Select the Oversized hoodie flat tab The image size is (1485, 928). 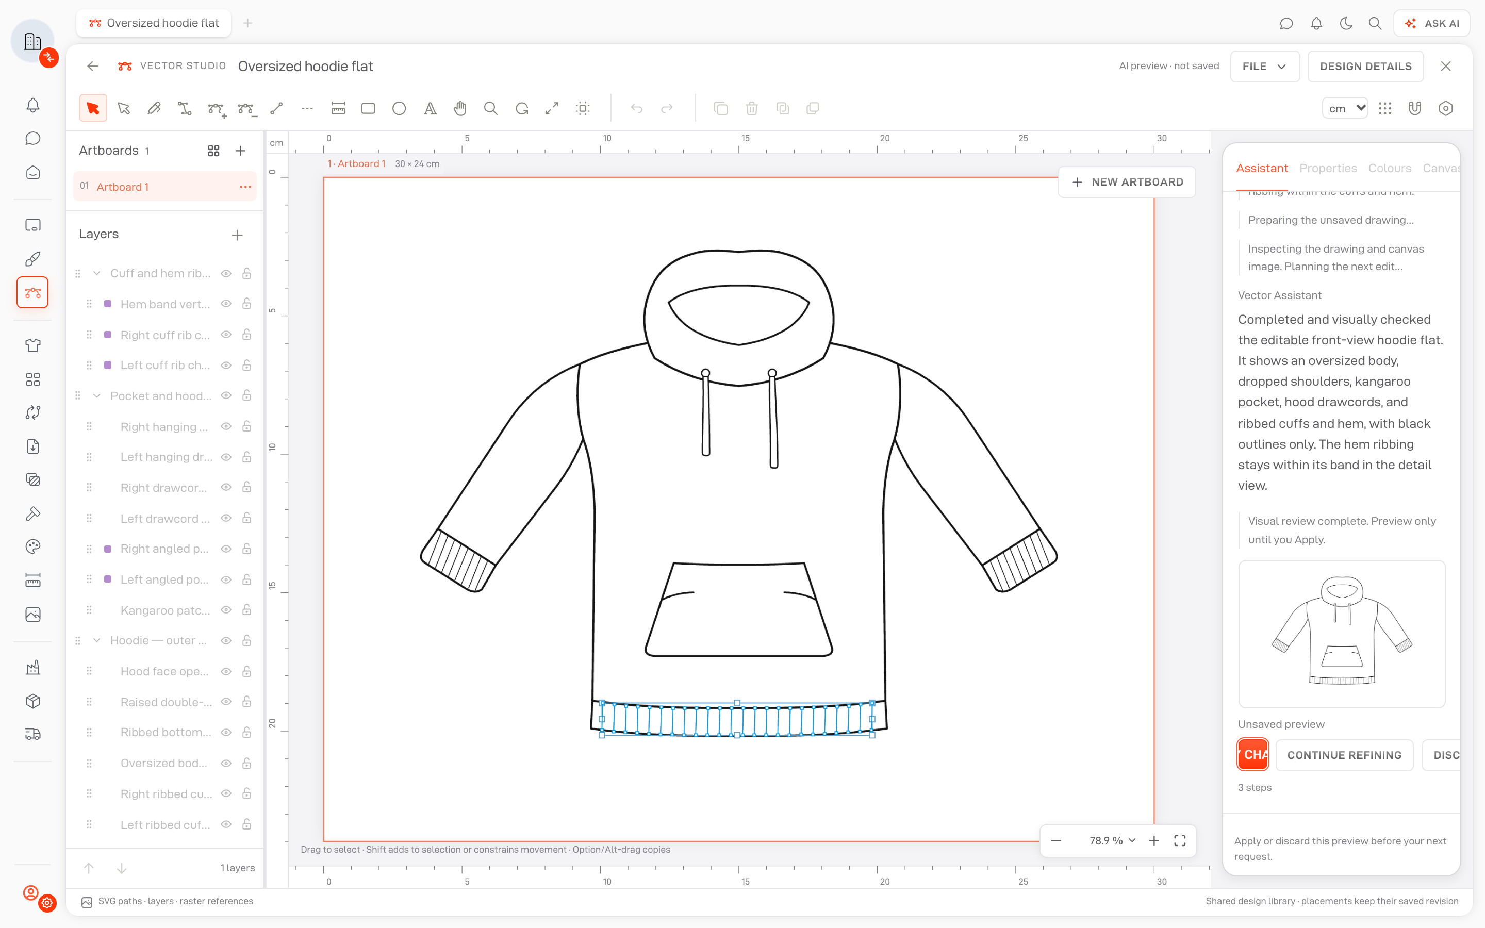[x=154, y=23]
